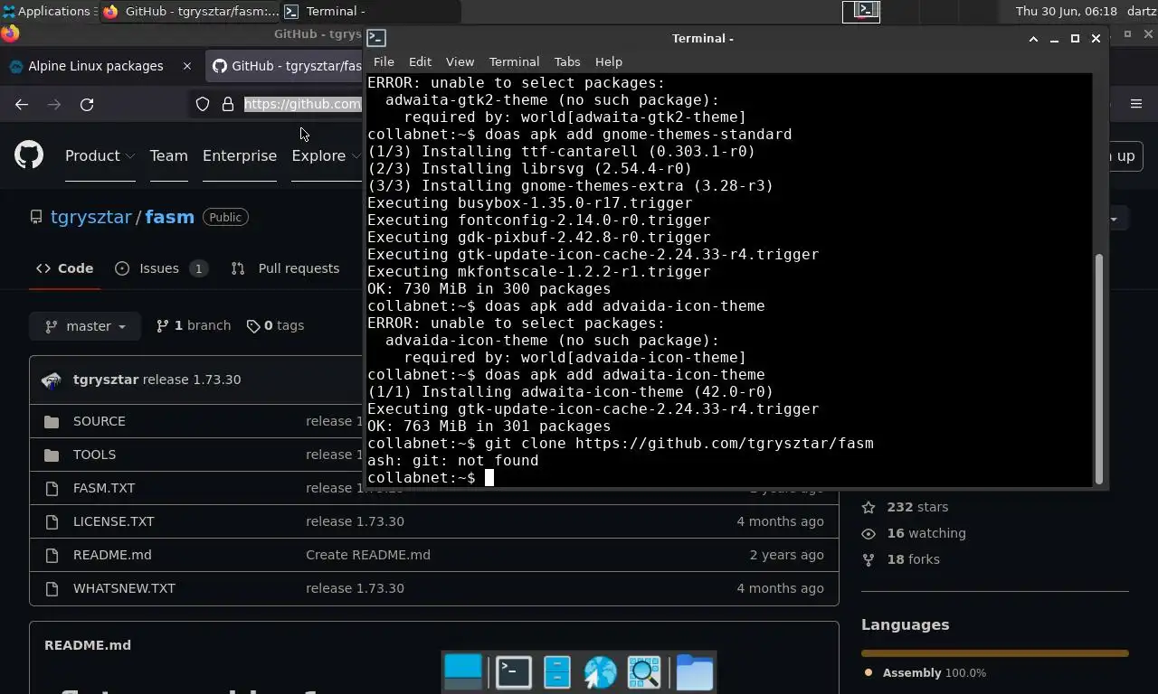
Task: Open LICENSE.TXT 'release 1.73.30' commit link
Action: coord(355,521)
